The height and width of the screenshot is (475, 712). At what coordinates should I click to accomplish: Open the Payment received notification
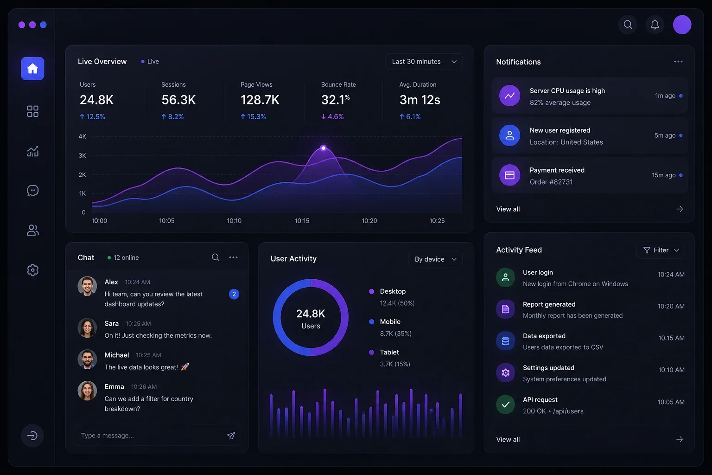590,175
